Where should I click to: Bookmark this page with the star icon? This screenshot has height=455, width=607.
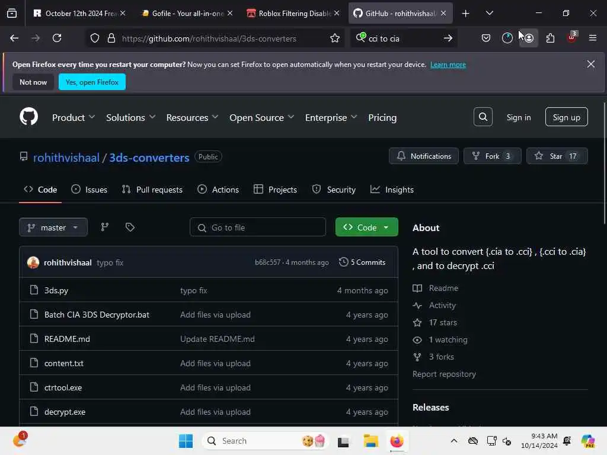click(335, 39)
